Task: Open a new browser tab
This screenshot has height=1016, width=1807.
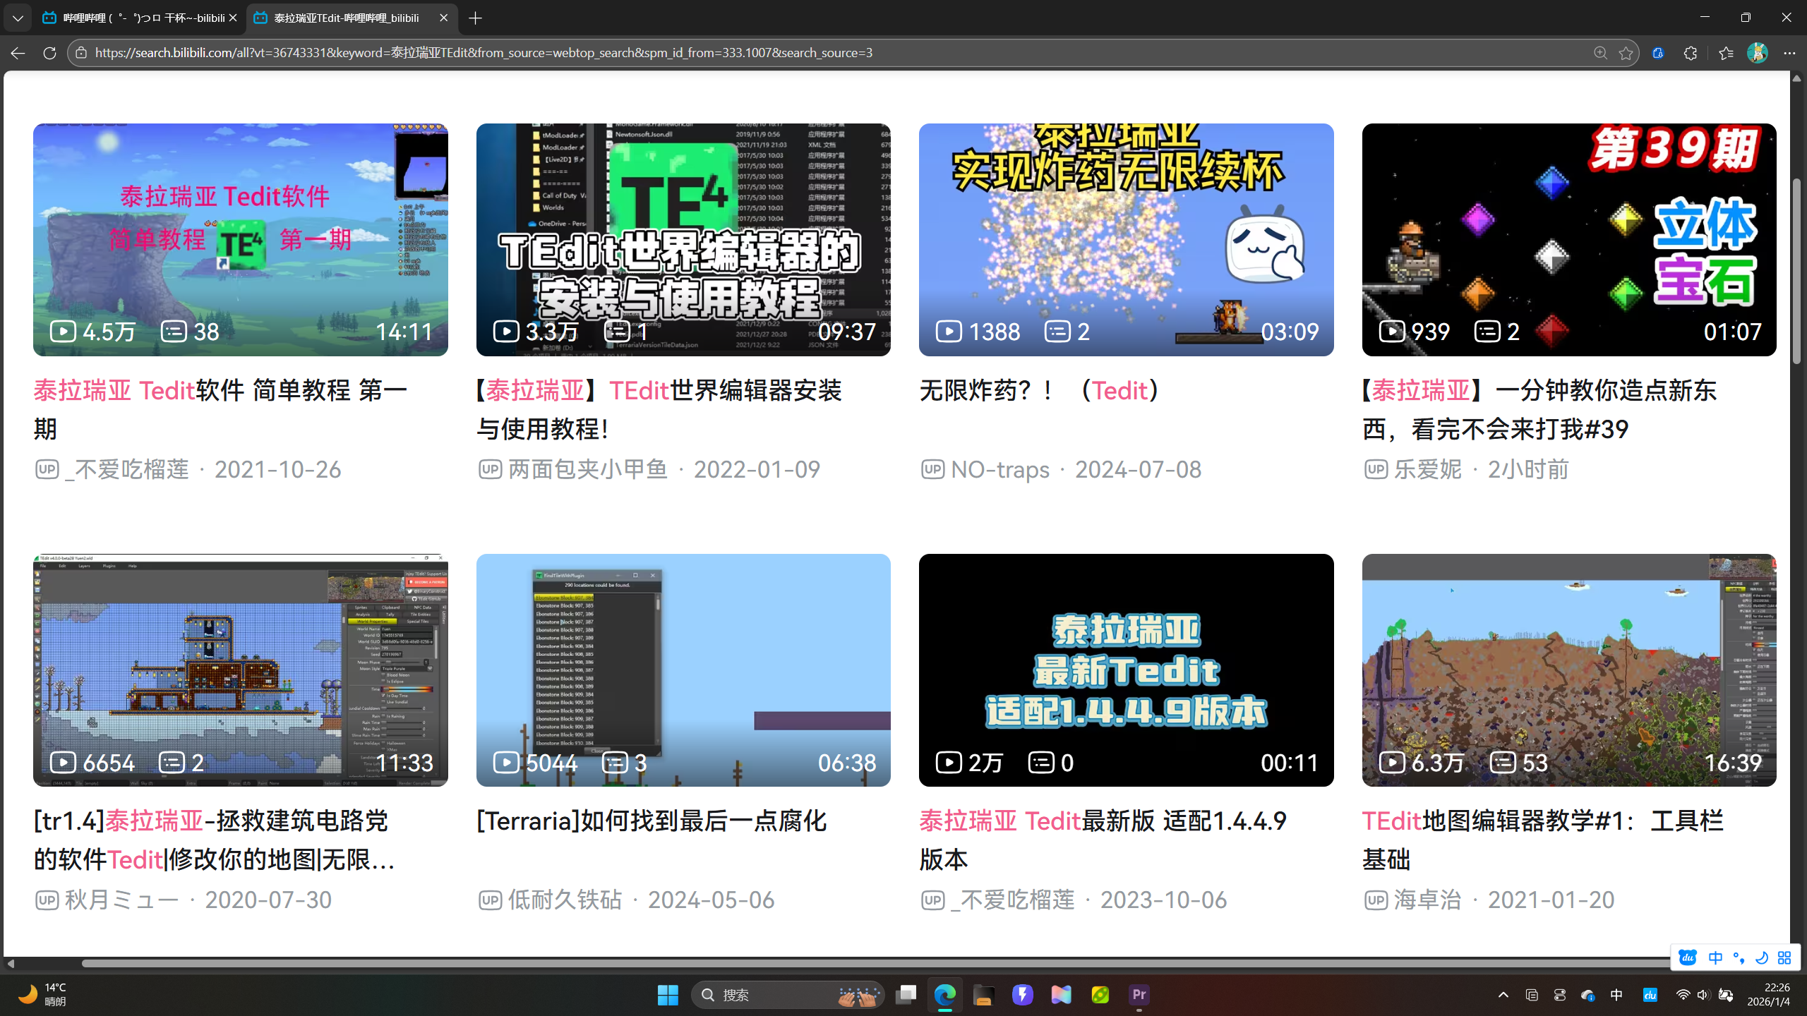Action: tap(476, 18)
